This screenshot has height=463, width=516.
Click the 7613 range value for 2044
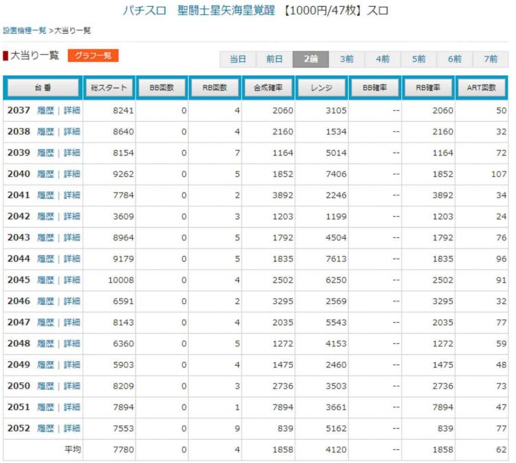pyautogui.click(x=336, y=259)
